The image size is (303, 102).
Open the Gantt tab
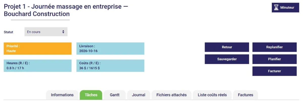pos(115,95)
